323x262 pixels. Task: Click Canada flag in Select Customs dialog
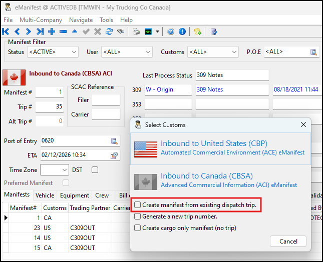pyautogui.click(x=146, y=182)
